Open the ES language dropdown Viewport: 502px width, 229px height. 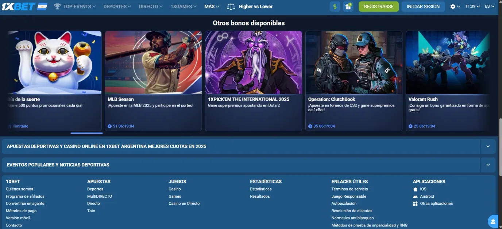pos(490,7)
